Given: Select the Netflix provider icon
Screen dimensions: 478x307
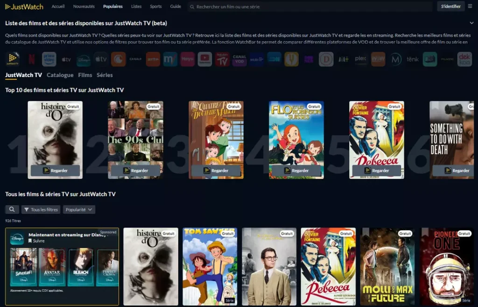Looking at the screenshot, I should click(x=32, y=59).
